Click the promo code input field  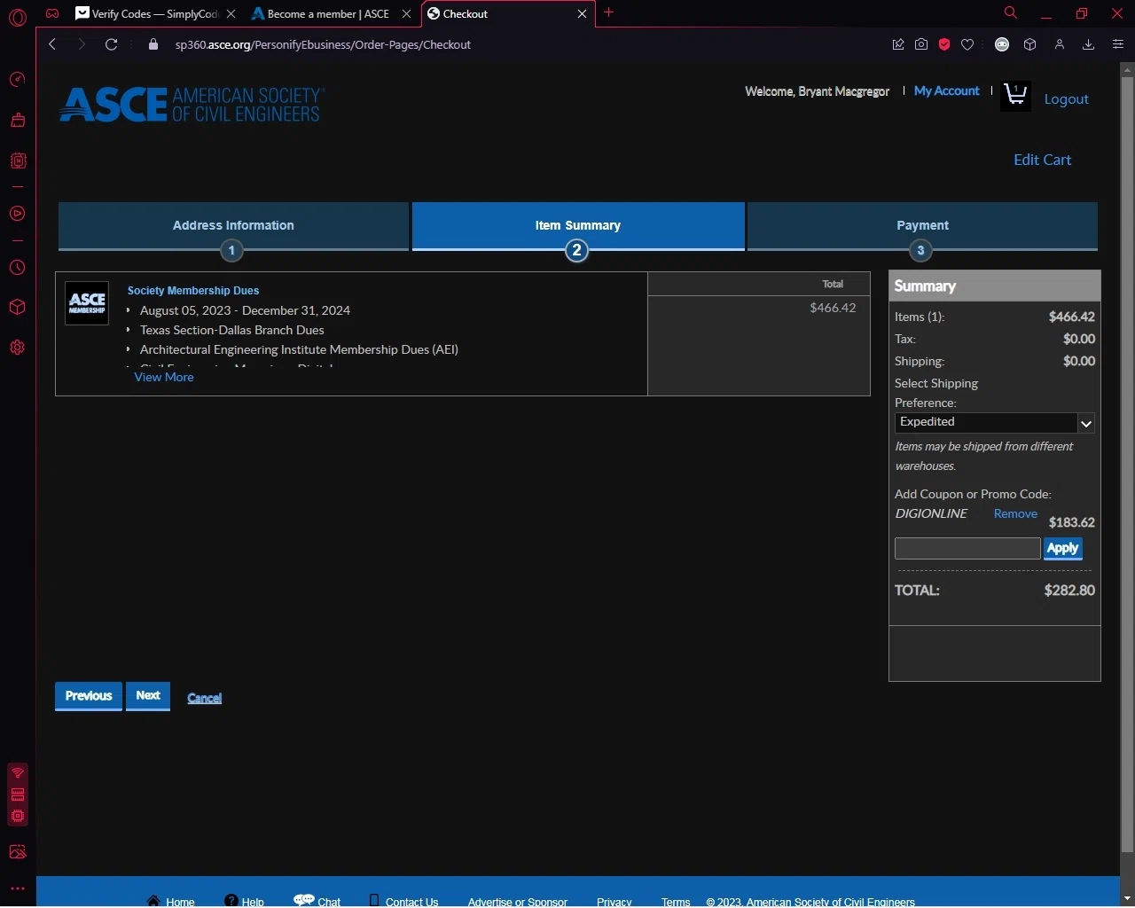(x=967, y=549)
